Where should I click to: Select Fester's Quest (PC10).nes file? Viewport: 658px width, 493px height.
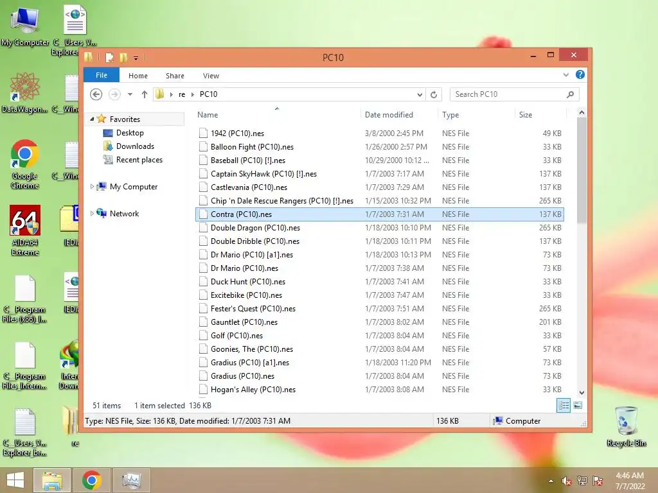point(379,309)
